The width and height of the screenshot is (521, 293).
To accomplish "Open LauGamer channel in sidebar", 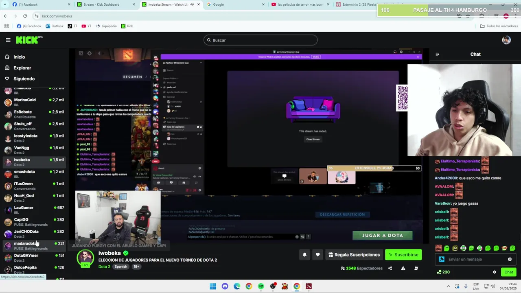I will coord(34,210).
